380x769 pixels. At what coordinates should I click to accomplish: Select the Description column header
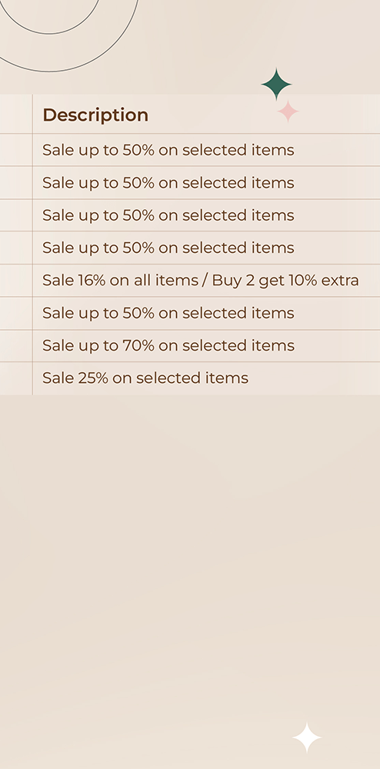95,115
